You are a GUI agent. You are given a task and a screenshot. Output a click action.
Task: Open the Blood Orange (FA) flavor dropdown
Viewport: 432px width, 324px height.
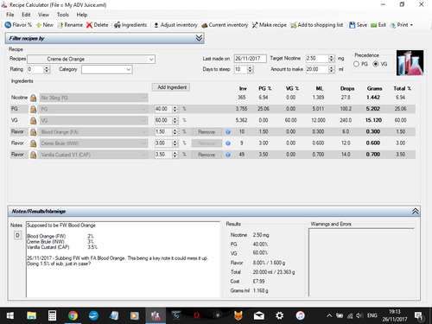coord(94,132)
